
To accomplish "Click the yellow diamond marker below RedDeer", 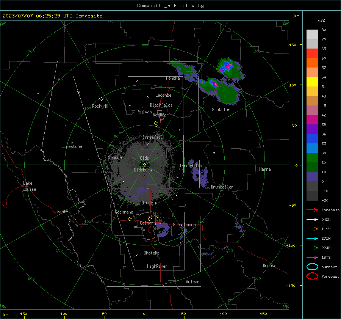I will click(156, 123).
